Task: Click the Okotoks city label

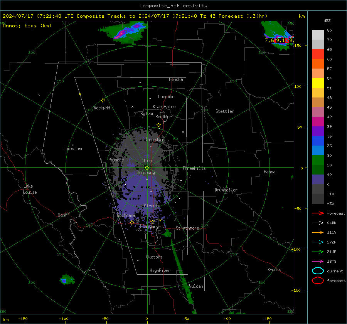Action: click(154, 257)
